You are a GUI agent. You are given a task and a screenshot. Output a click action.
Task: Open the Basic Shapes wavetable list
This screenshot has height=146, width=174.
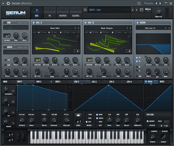click(x=107, y=28)
